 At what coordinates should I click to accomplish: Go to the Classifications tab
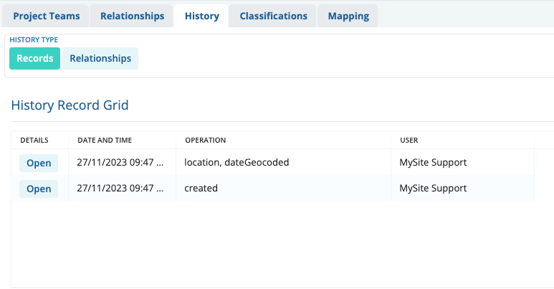click(x=273, y=16)
